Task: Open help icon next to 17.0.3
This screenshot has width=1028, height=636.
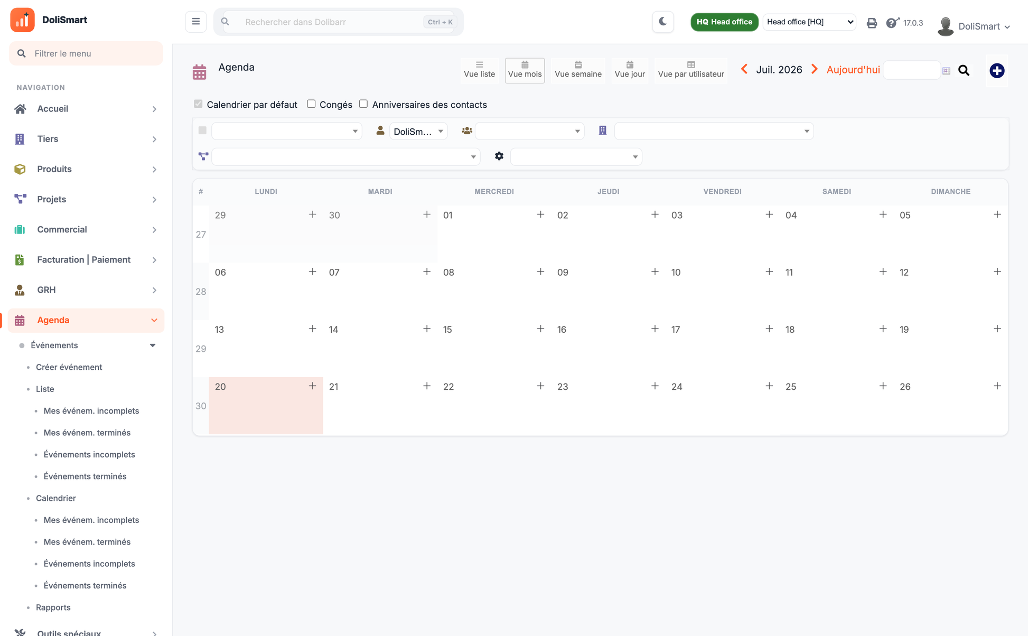Action: tap(892, 23)
